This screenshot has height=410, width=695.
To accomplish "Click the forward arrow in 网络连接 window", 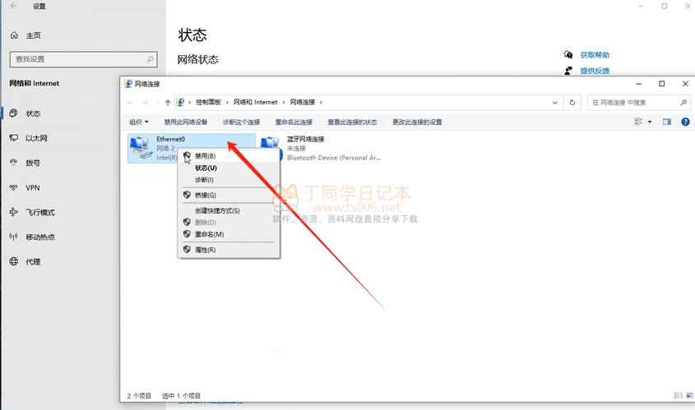I will 145,103.
